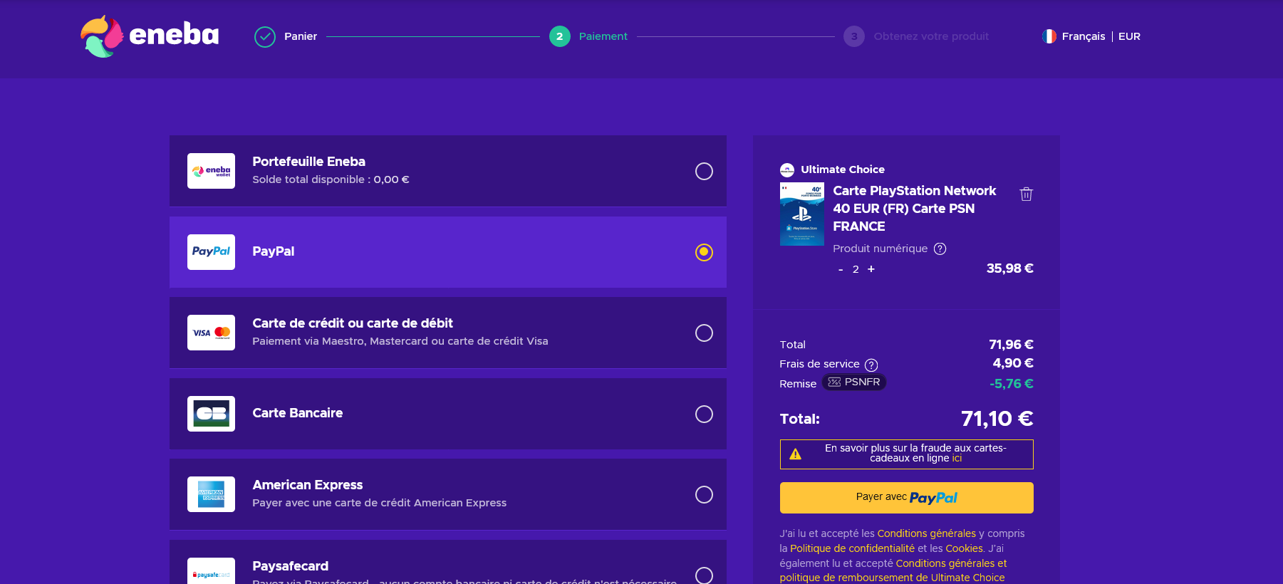Click the PlayStation card product thumbnail
This screenshot has width=1283, height=584.
coord(802,214)
